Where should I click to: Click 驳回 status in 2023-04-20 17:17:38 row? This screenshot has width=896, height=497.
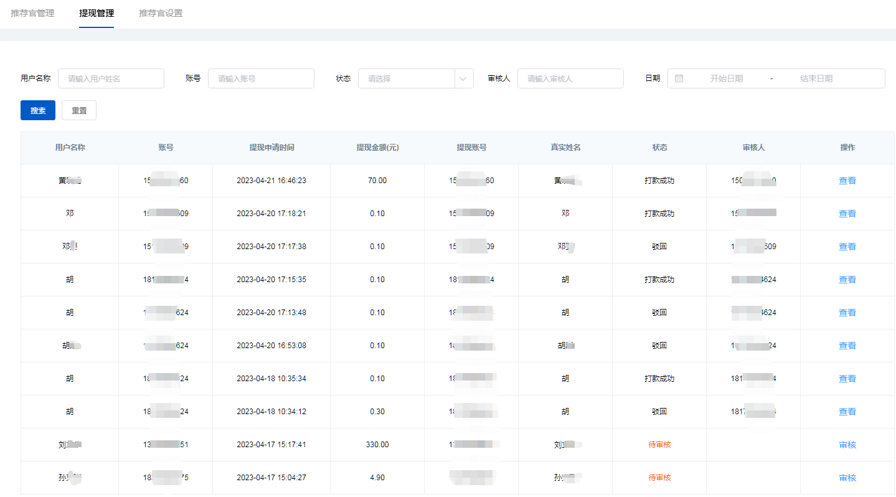(x=659, y=247)
